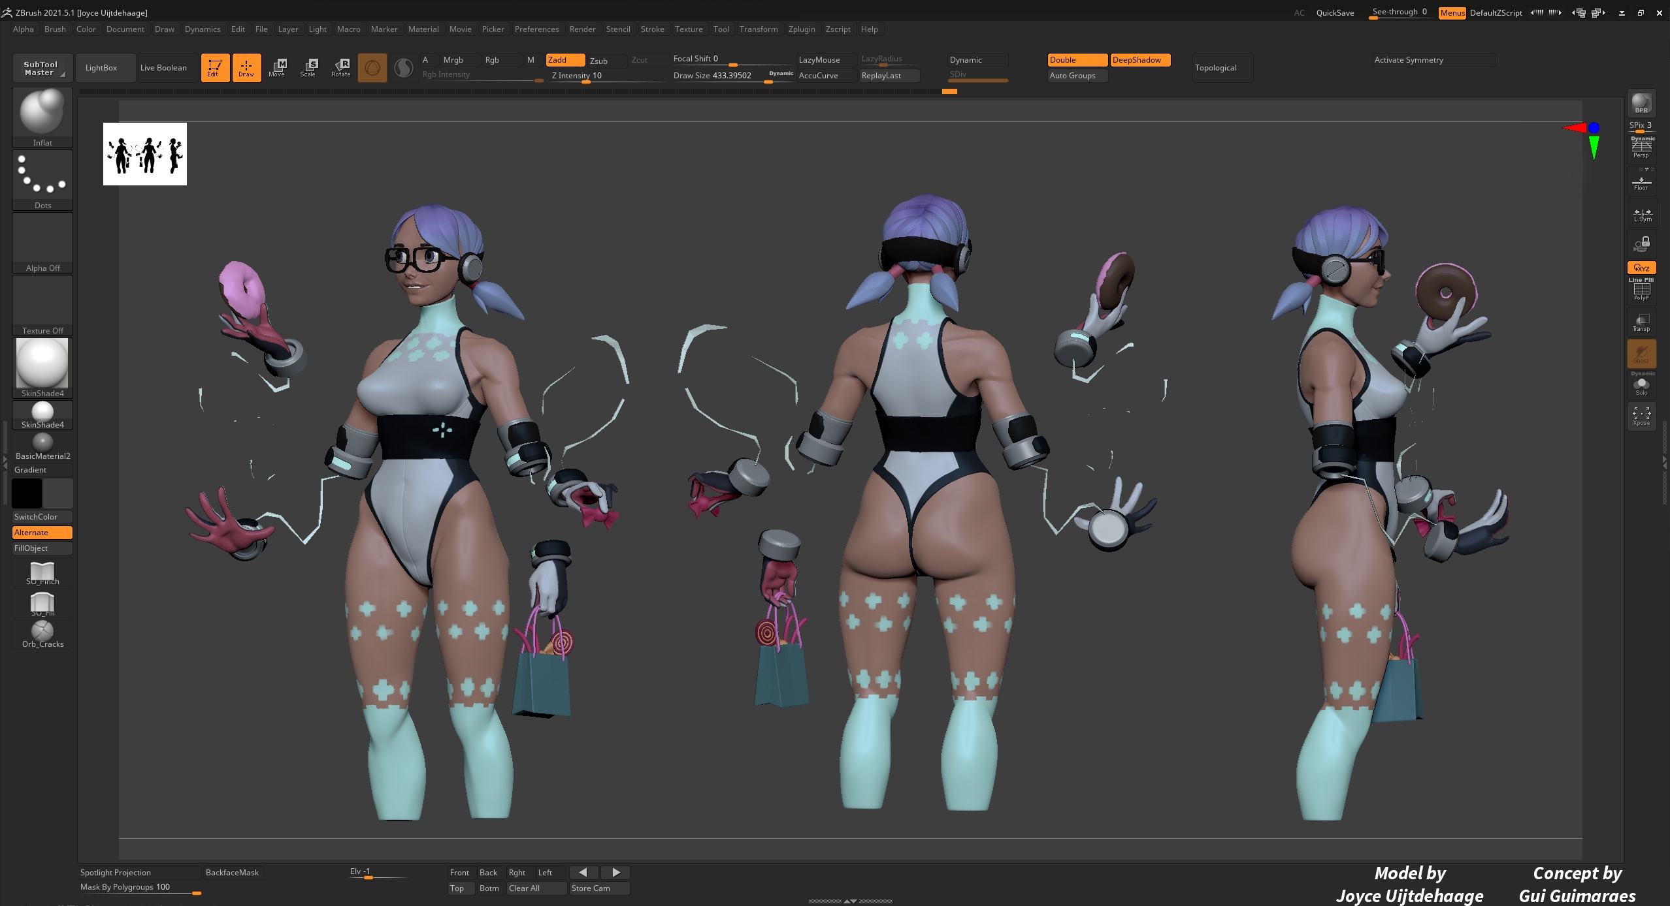Image resolution: width=1670 pixels, height=906 pixels.
Task: Open the Dots stroke type selector
Action: pos(42,180)
